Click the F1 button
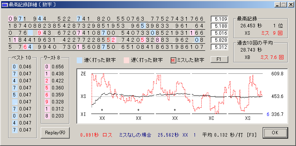Viewport: 296px width, 146px height. tap(219, 60)
